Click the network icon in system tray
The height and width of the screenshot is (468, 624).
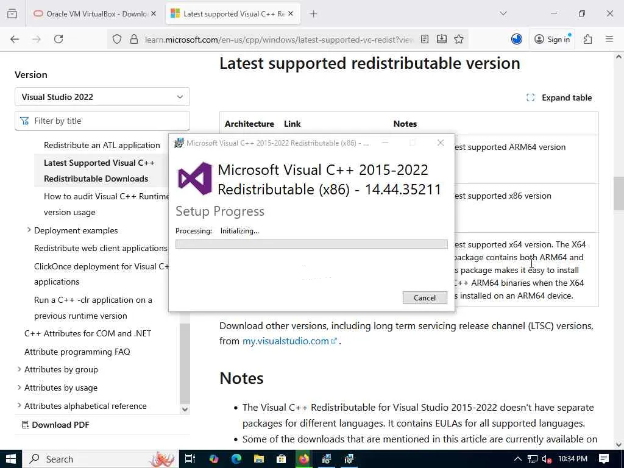[533, 459]
